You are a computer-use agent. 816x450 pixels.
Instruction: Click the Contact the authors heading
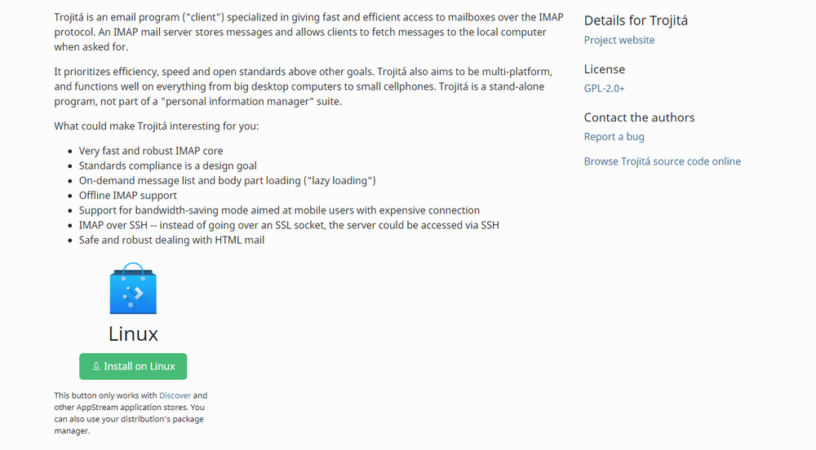(640, 117)
